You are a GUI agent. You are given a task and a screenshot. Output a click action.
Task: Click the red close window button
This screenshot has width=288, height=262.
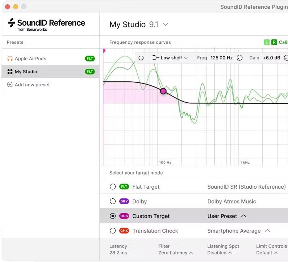[8, 7]
